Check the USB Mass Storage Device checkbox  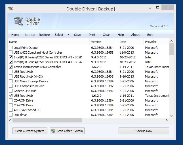pyautogui.click(x=10, y=81)
